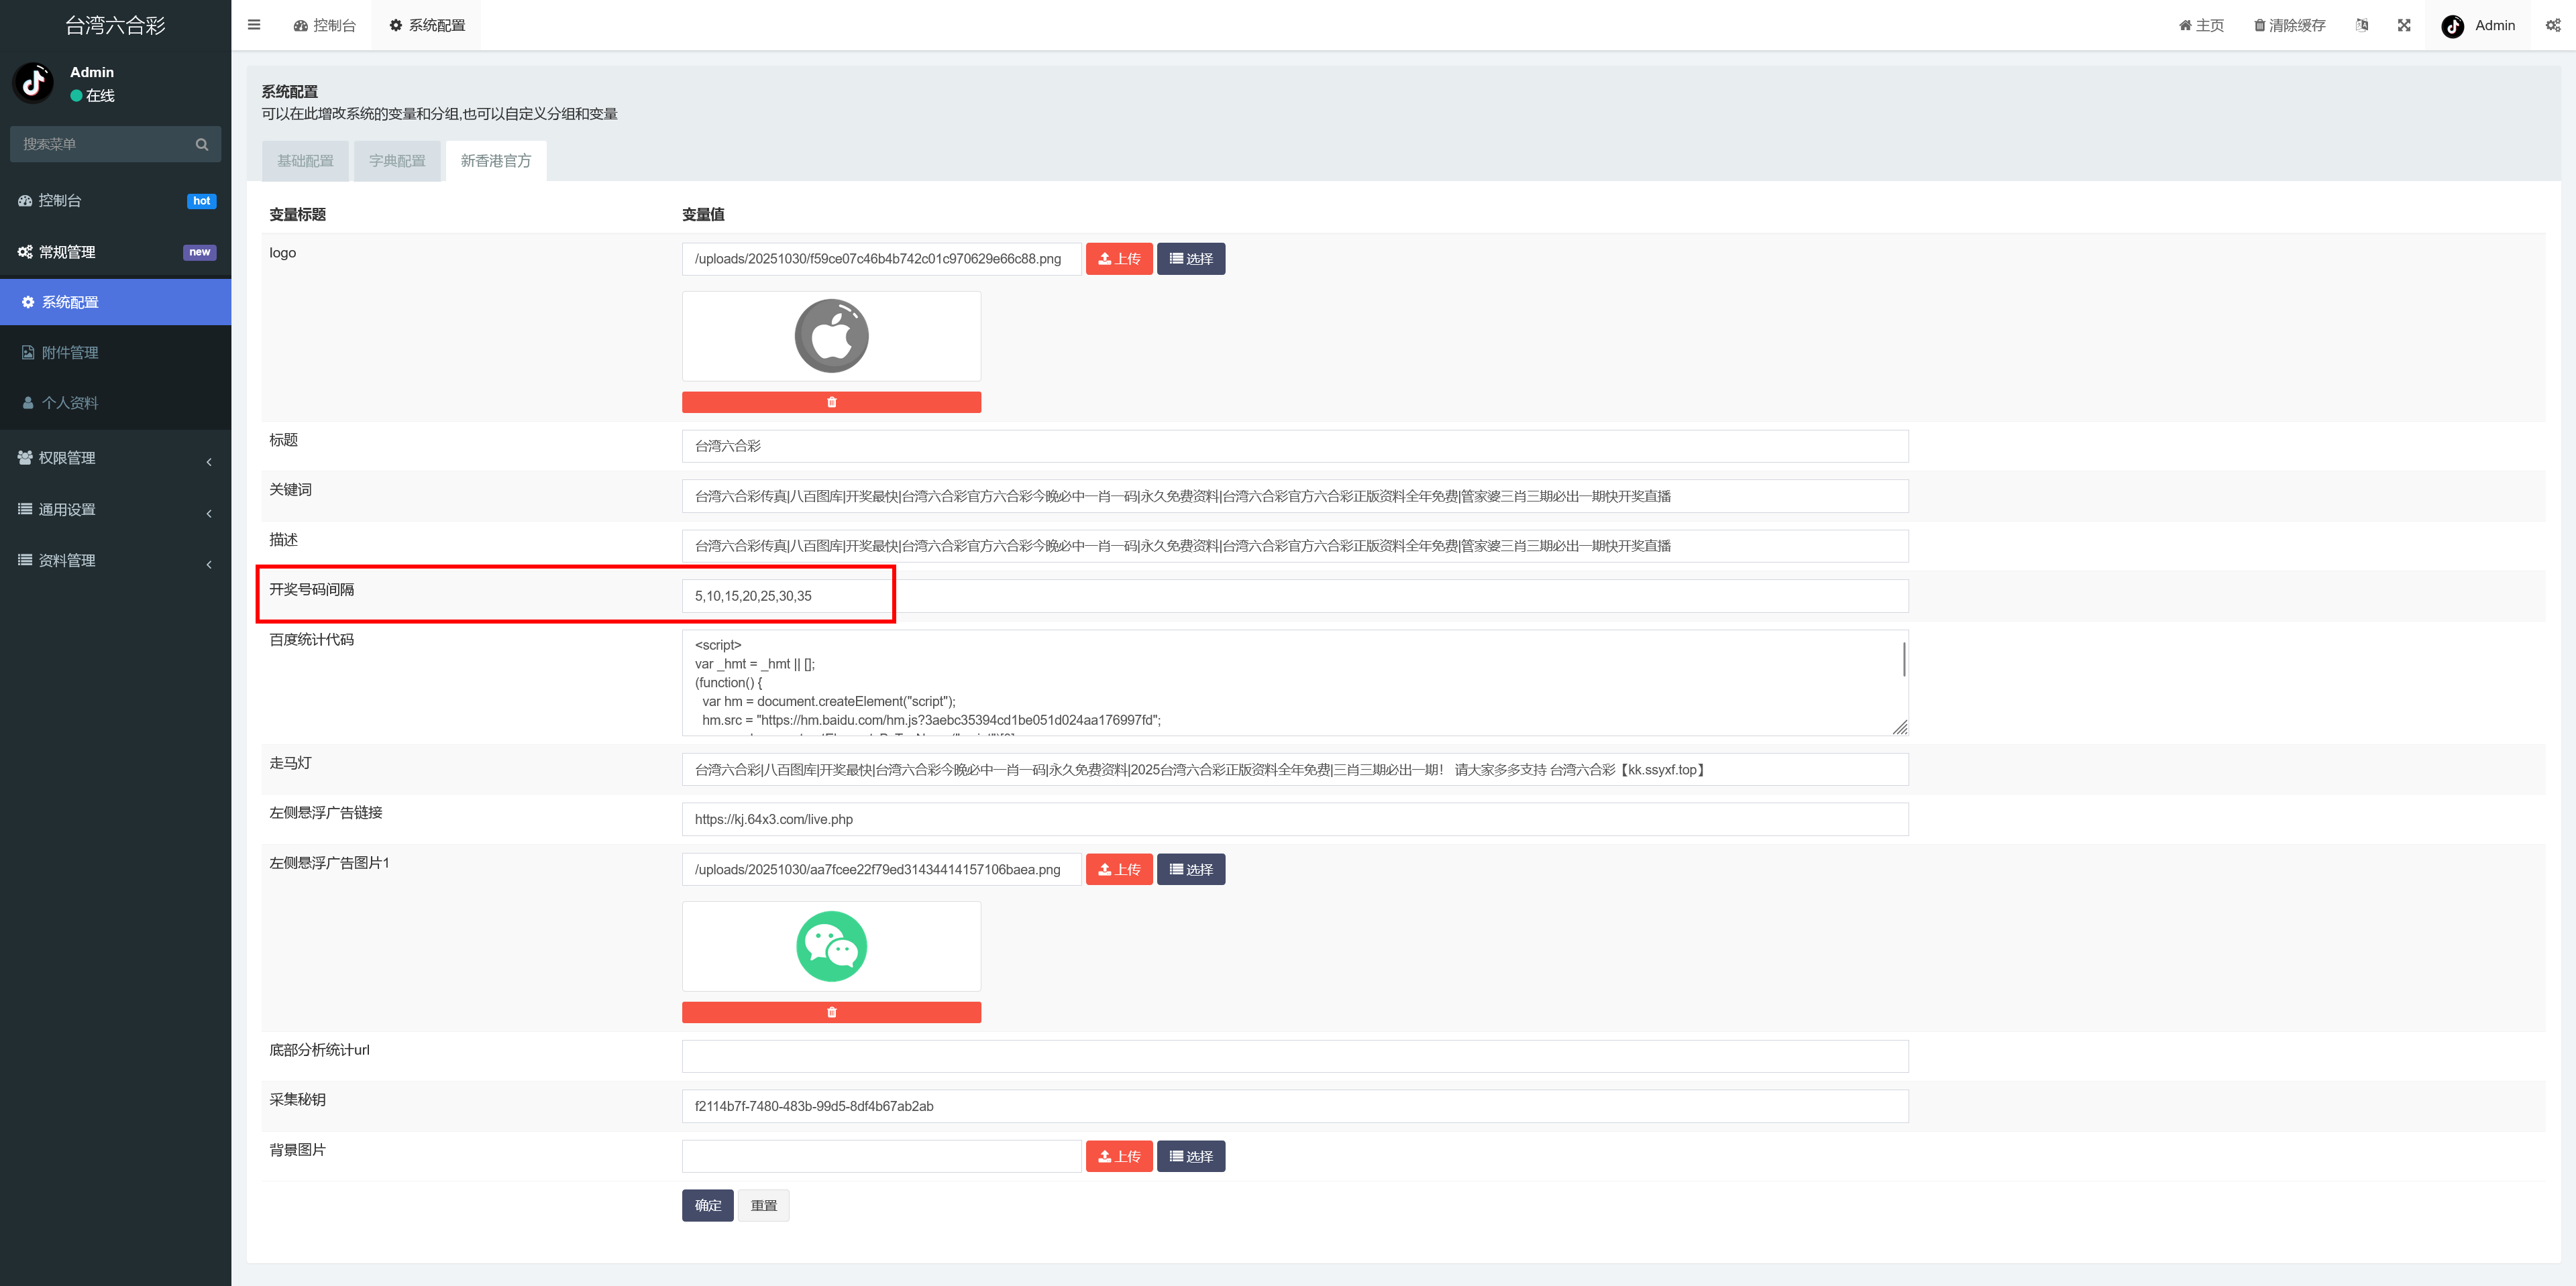The width and height of the screenshot is (2576, 1286).
Task: Click inside the 百度统计代码 textarea
Action: tap(1295, 683)
